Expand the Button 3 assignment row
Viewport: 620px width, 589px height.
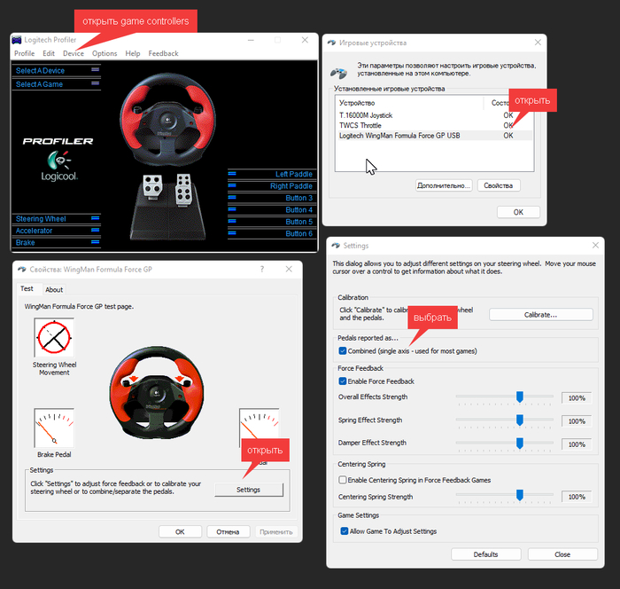point(272,198)
